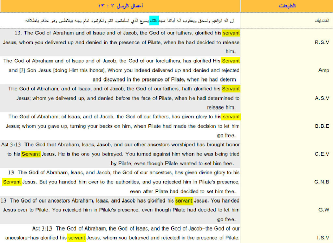Click verse number '13.' in the R.S.V row

pyautogui.click(x=18, y=33)
